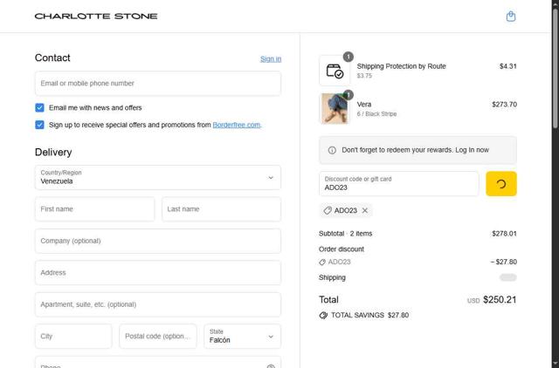Click the order discount amount $27.80
Viewport: 559px width, 368px height.
[503, 262]
